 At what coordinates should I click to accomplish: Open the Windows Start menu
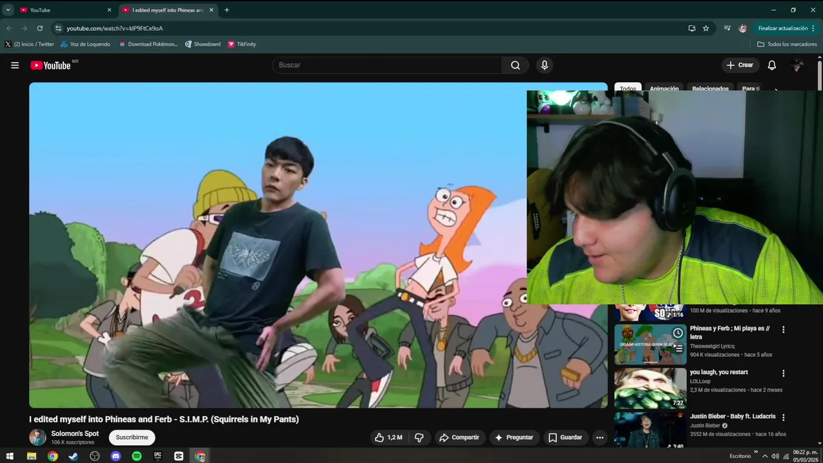10,456
